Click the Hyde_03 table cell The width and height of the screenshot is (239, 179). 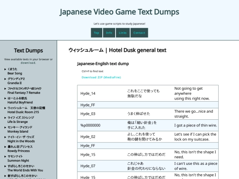tap(101, 114)
